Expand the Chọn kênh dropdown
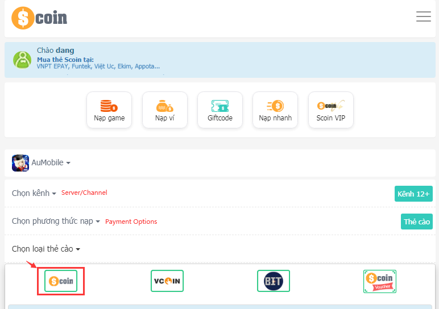Viewport: 439px width, 309px height. click(34, 193)
